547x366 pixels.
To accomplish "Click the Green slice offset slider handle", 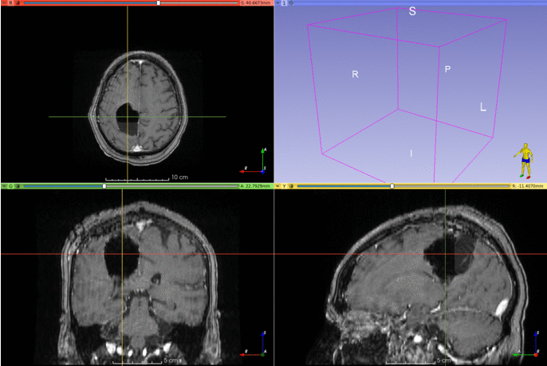I will pyautogui.click(x=104, y=186).
